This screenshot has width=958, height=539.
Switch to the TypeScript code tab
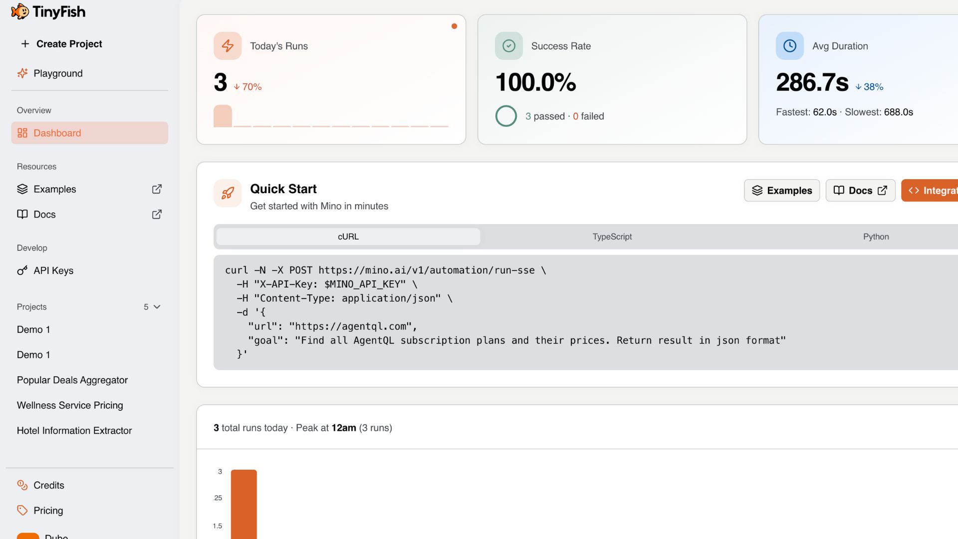pyautogui.click(x=612, y=237)
